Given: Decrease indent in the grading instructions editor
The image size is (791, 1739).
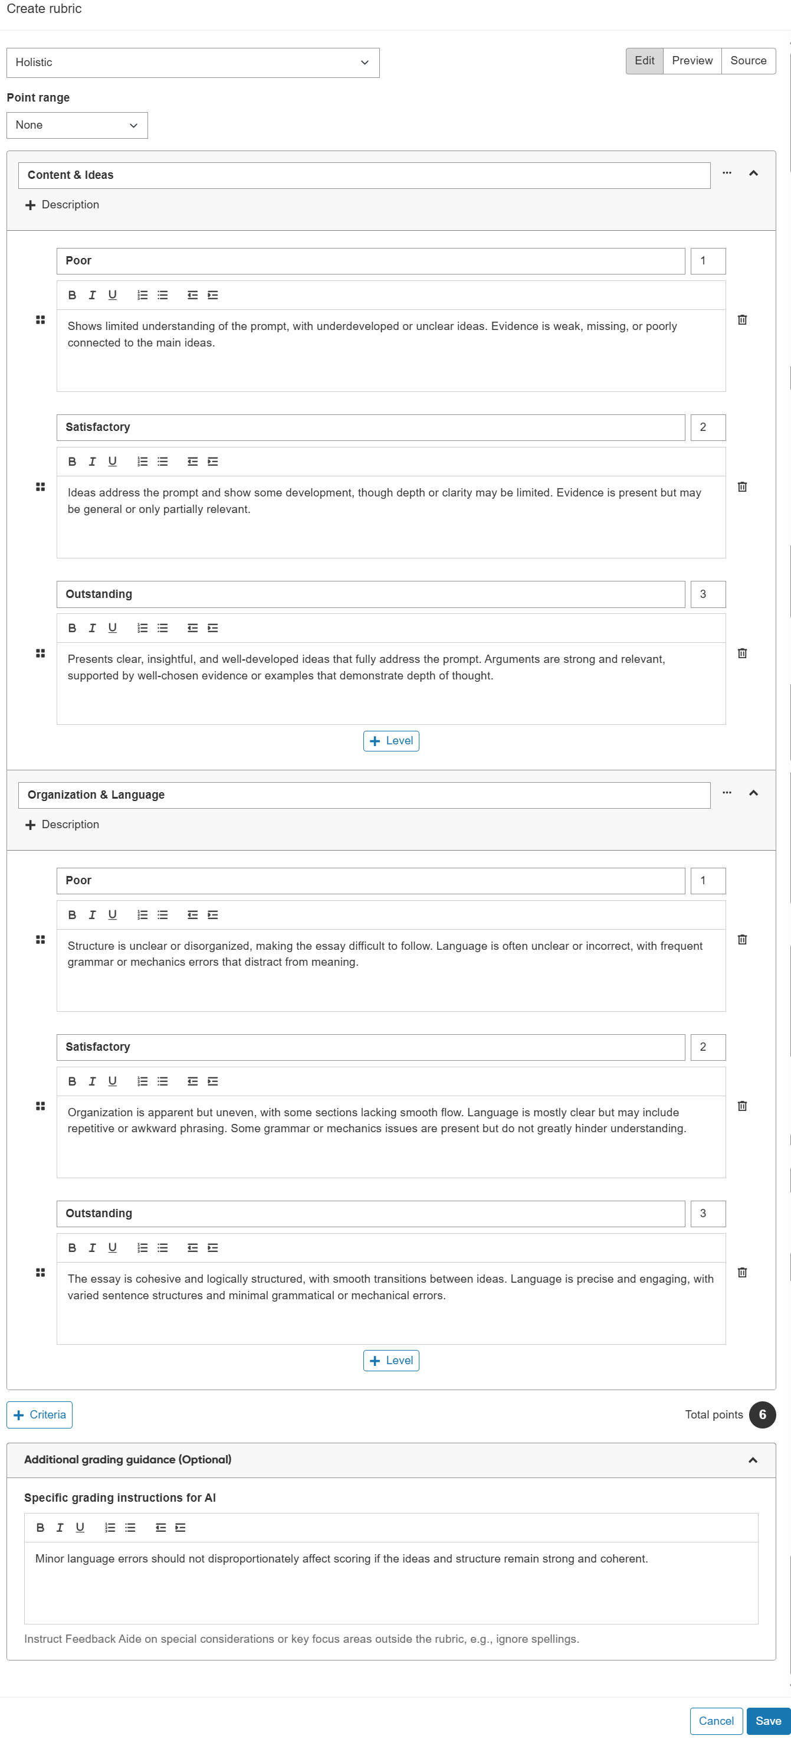Looking at the screenshot, I should click(x=162, y=1527).
